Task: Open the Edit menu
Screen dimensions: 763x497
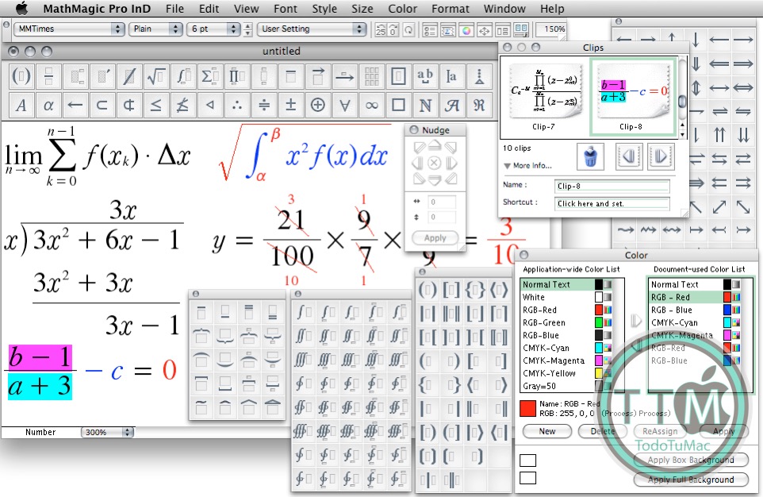Action: (x=209, y=8)
